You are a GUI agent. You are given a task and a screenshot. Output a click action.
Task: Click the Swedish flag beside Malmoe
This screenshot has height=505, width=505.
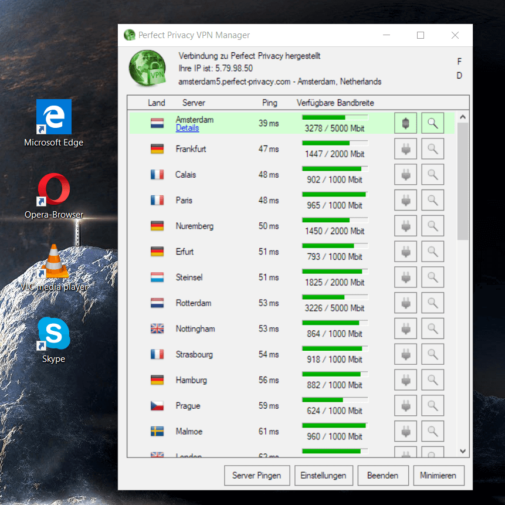point(157,431)
